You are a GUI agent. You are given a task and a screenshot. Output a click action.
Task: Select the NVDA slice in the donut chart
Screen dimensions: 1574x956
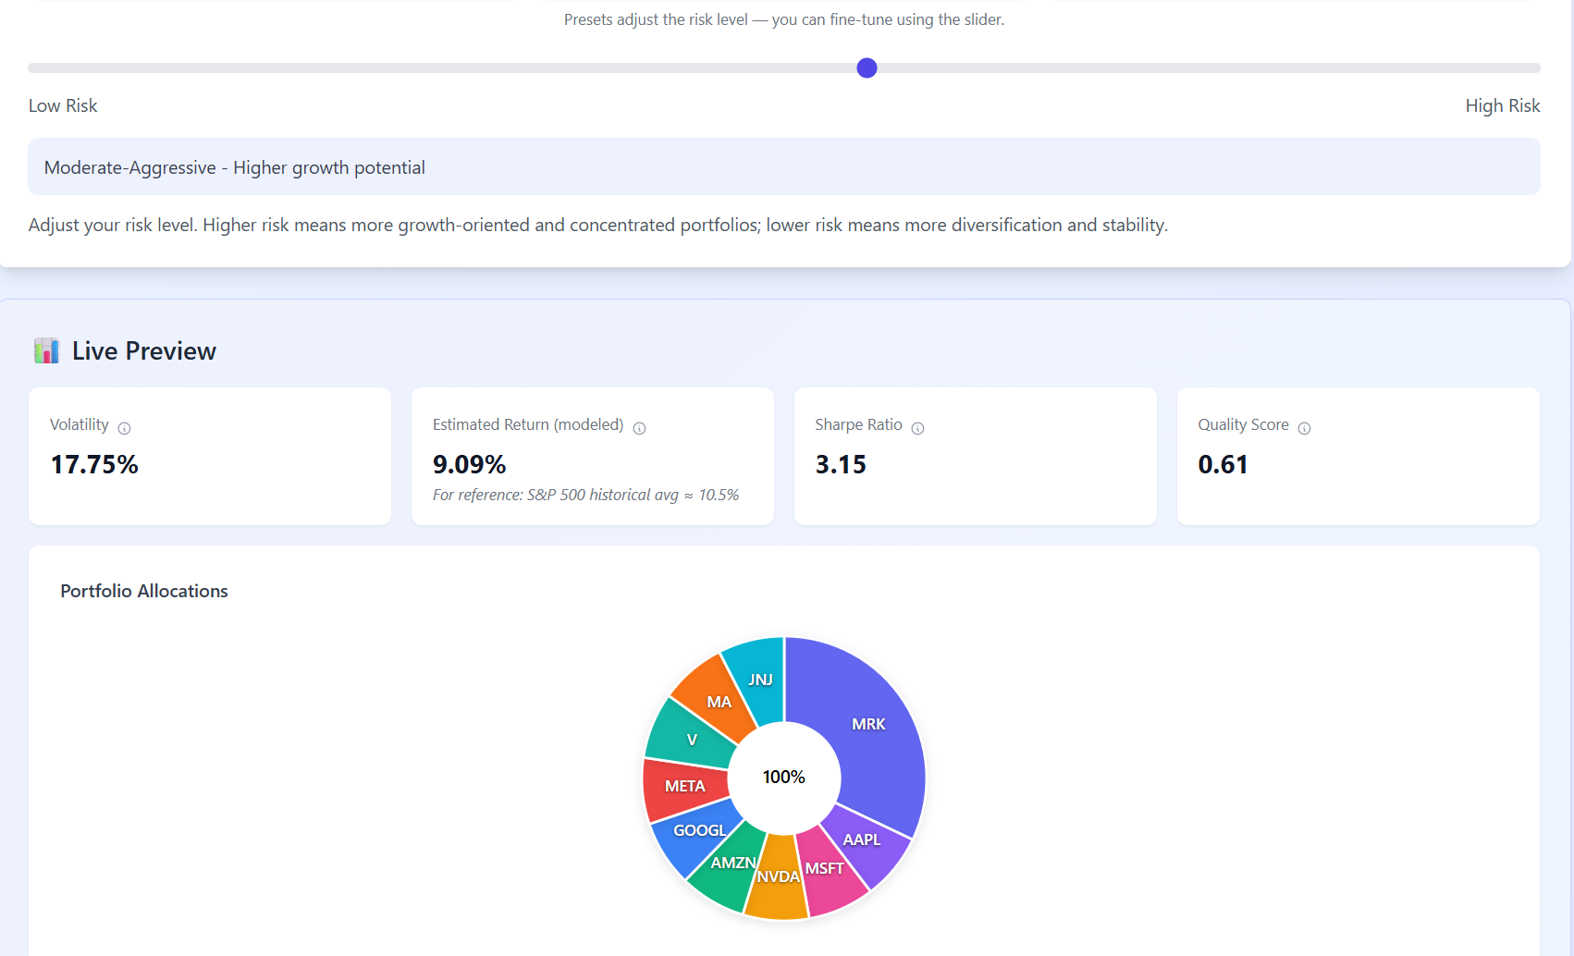coord(778,876)
